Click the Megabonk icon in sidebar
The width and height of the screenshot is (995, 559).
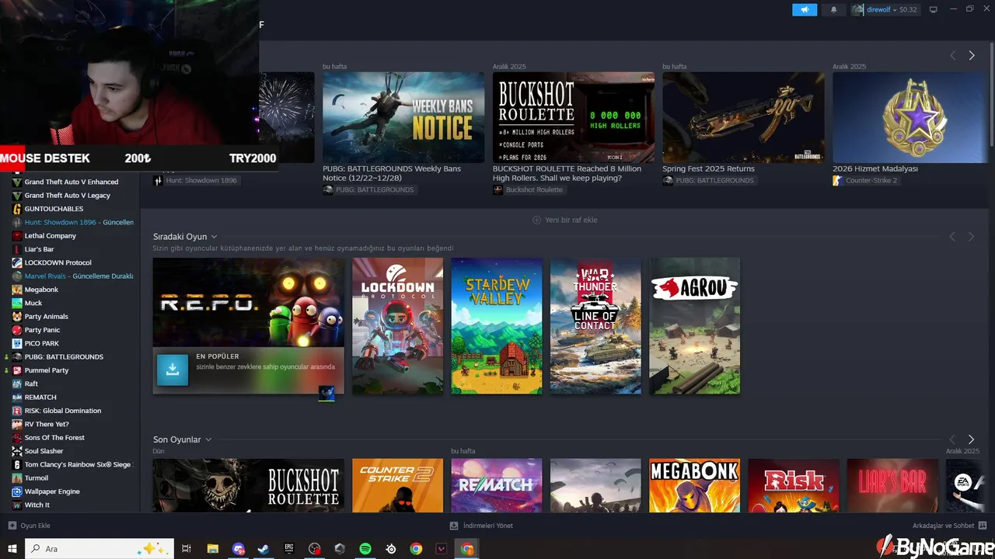point(17,290)
